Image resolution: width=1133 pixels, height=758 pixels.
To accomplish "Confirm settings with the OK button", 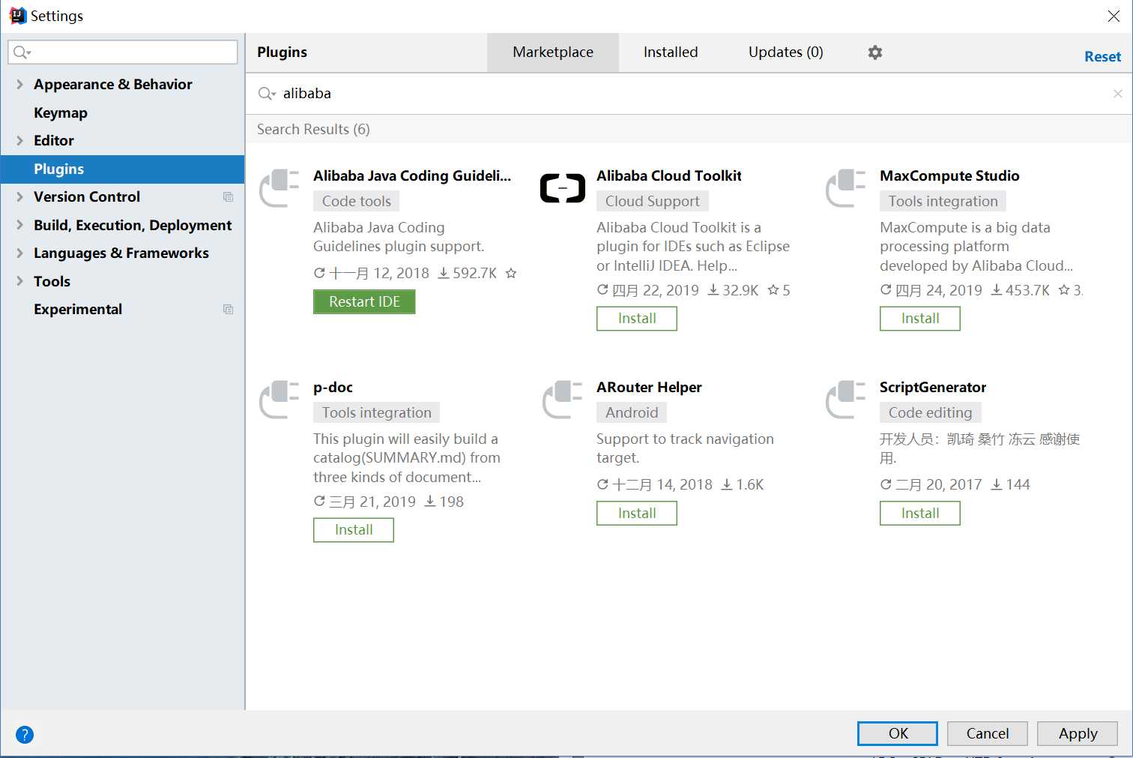I will 898,734.
